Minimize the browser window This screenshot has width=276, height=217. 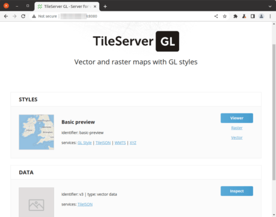coord(17,6)
